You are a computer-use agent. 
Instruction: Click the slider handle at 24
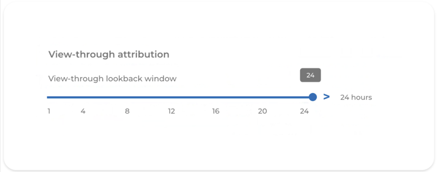click(x=313, y=97)
